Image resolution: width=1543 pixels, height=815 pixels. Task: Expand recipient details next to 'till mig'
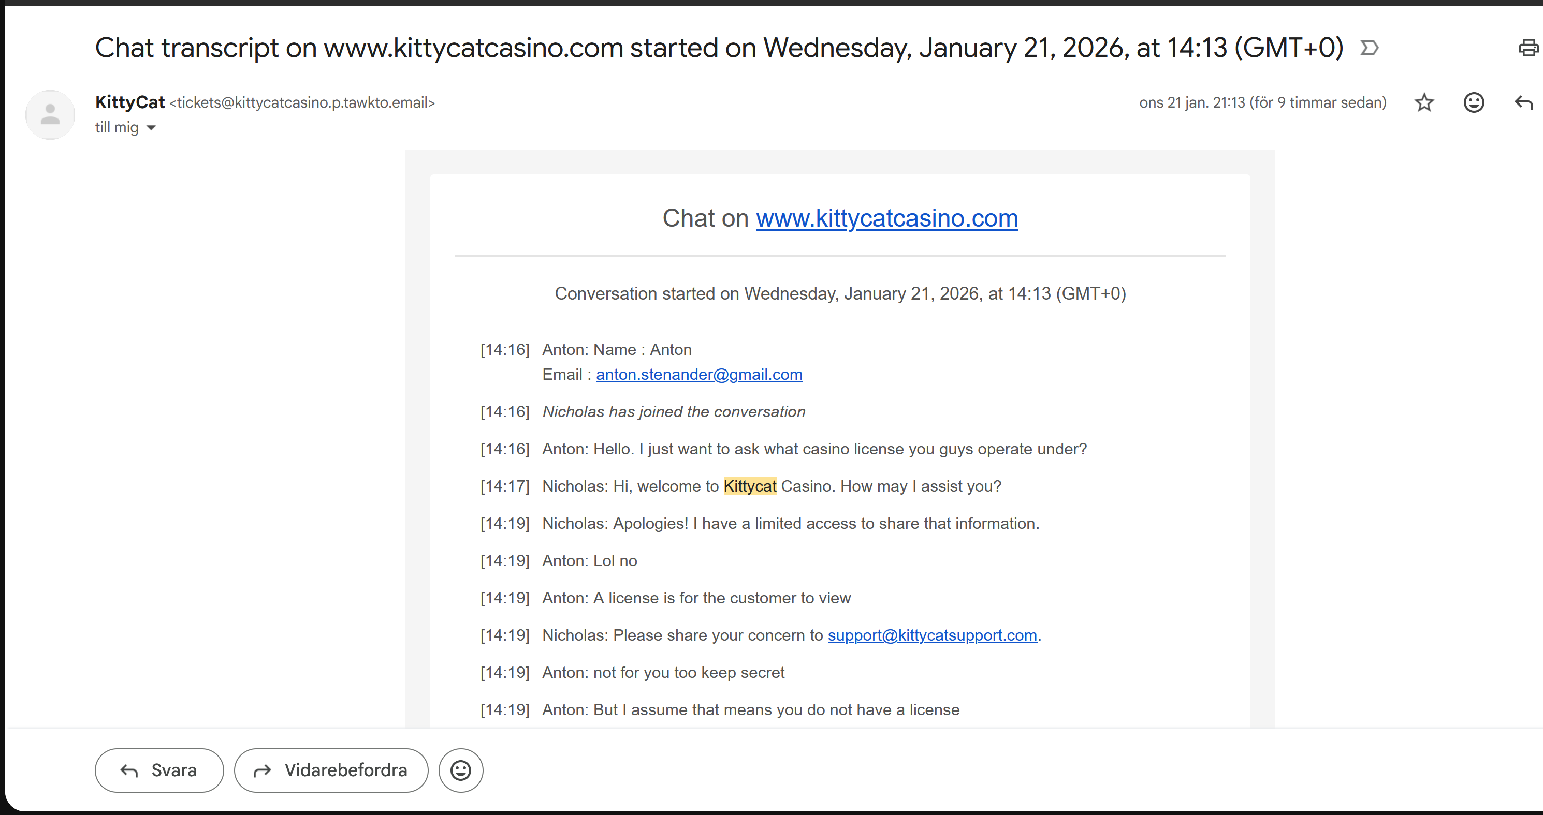(152, 127)
